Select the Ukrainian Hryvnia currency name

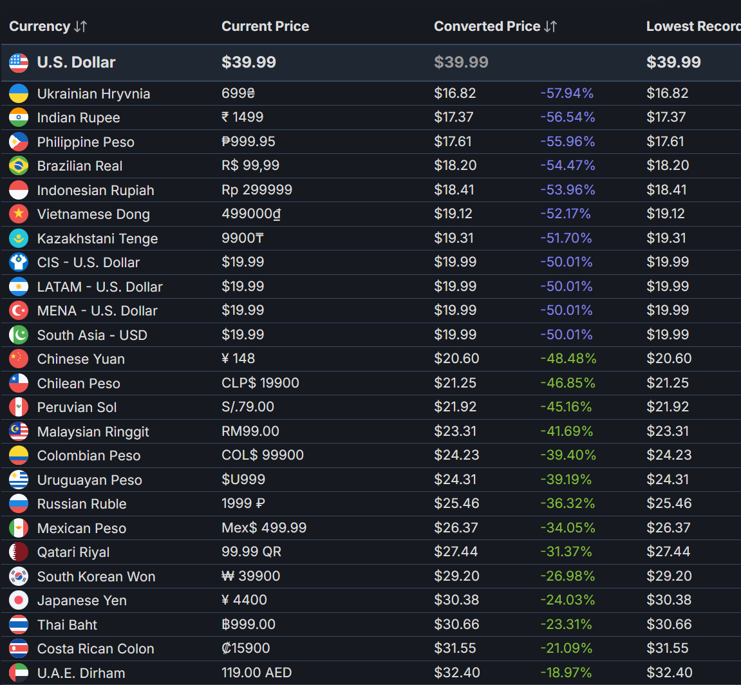[x=93, y=94]
